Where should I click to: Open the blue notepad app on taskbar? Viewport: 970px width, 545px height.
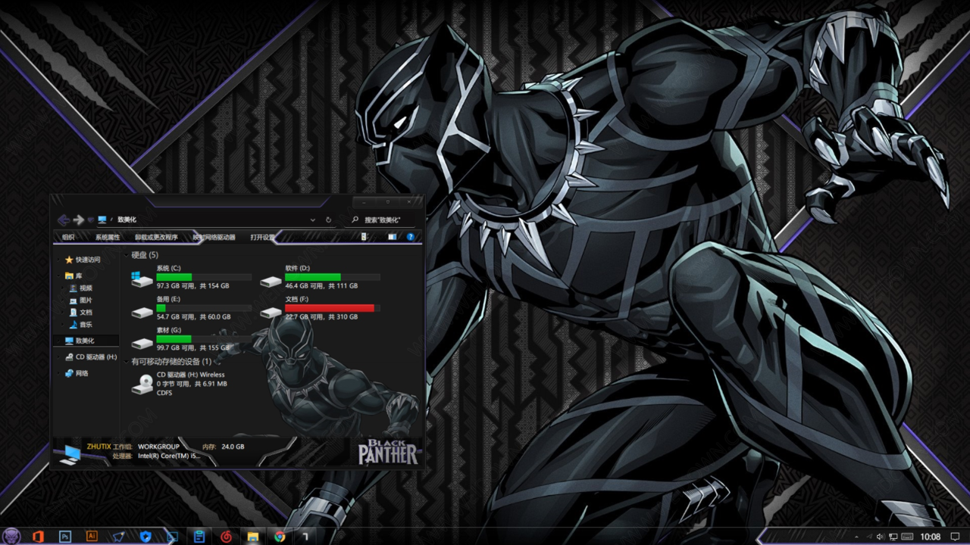[x=199, y=536]
